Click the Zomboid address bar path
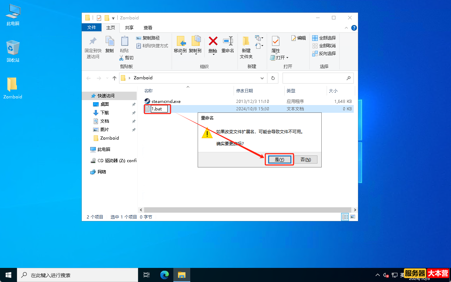 (143, 78)
